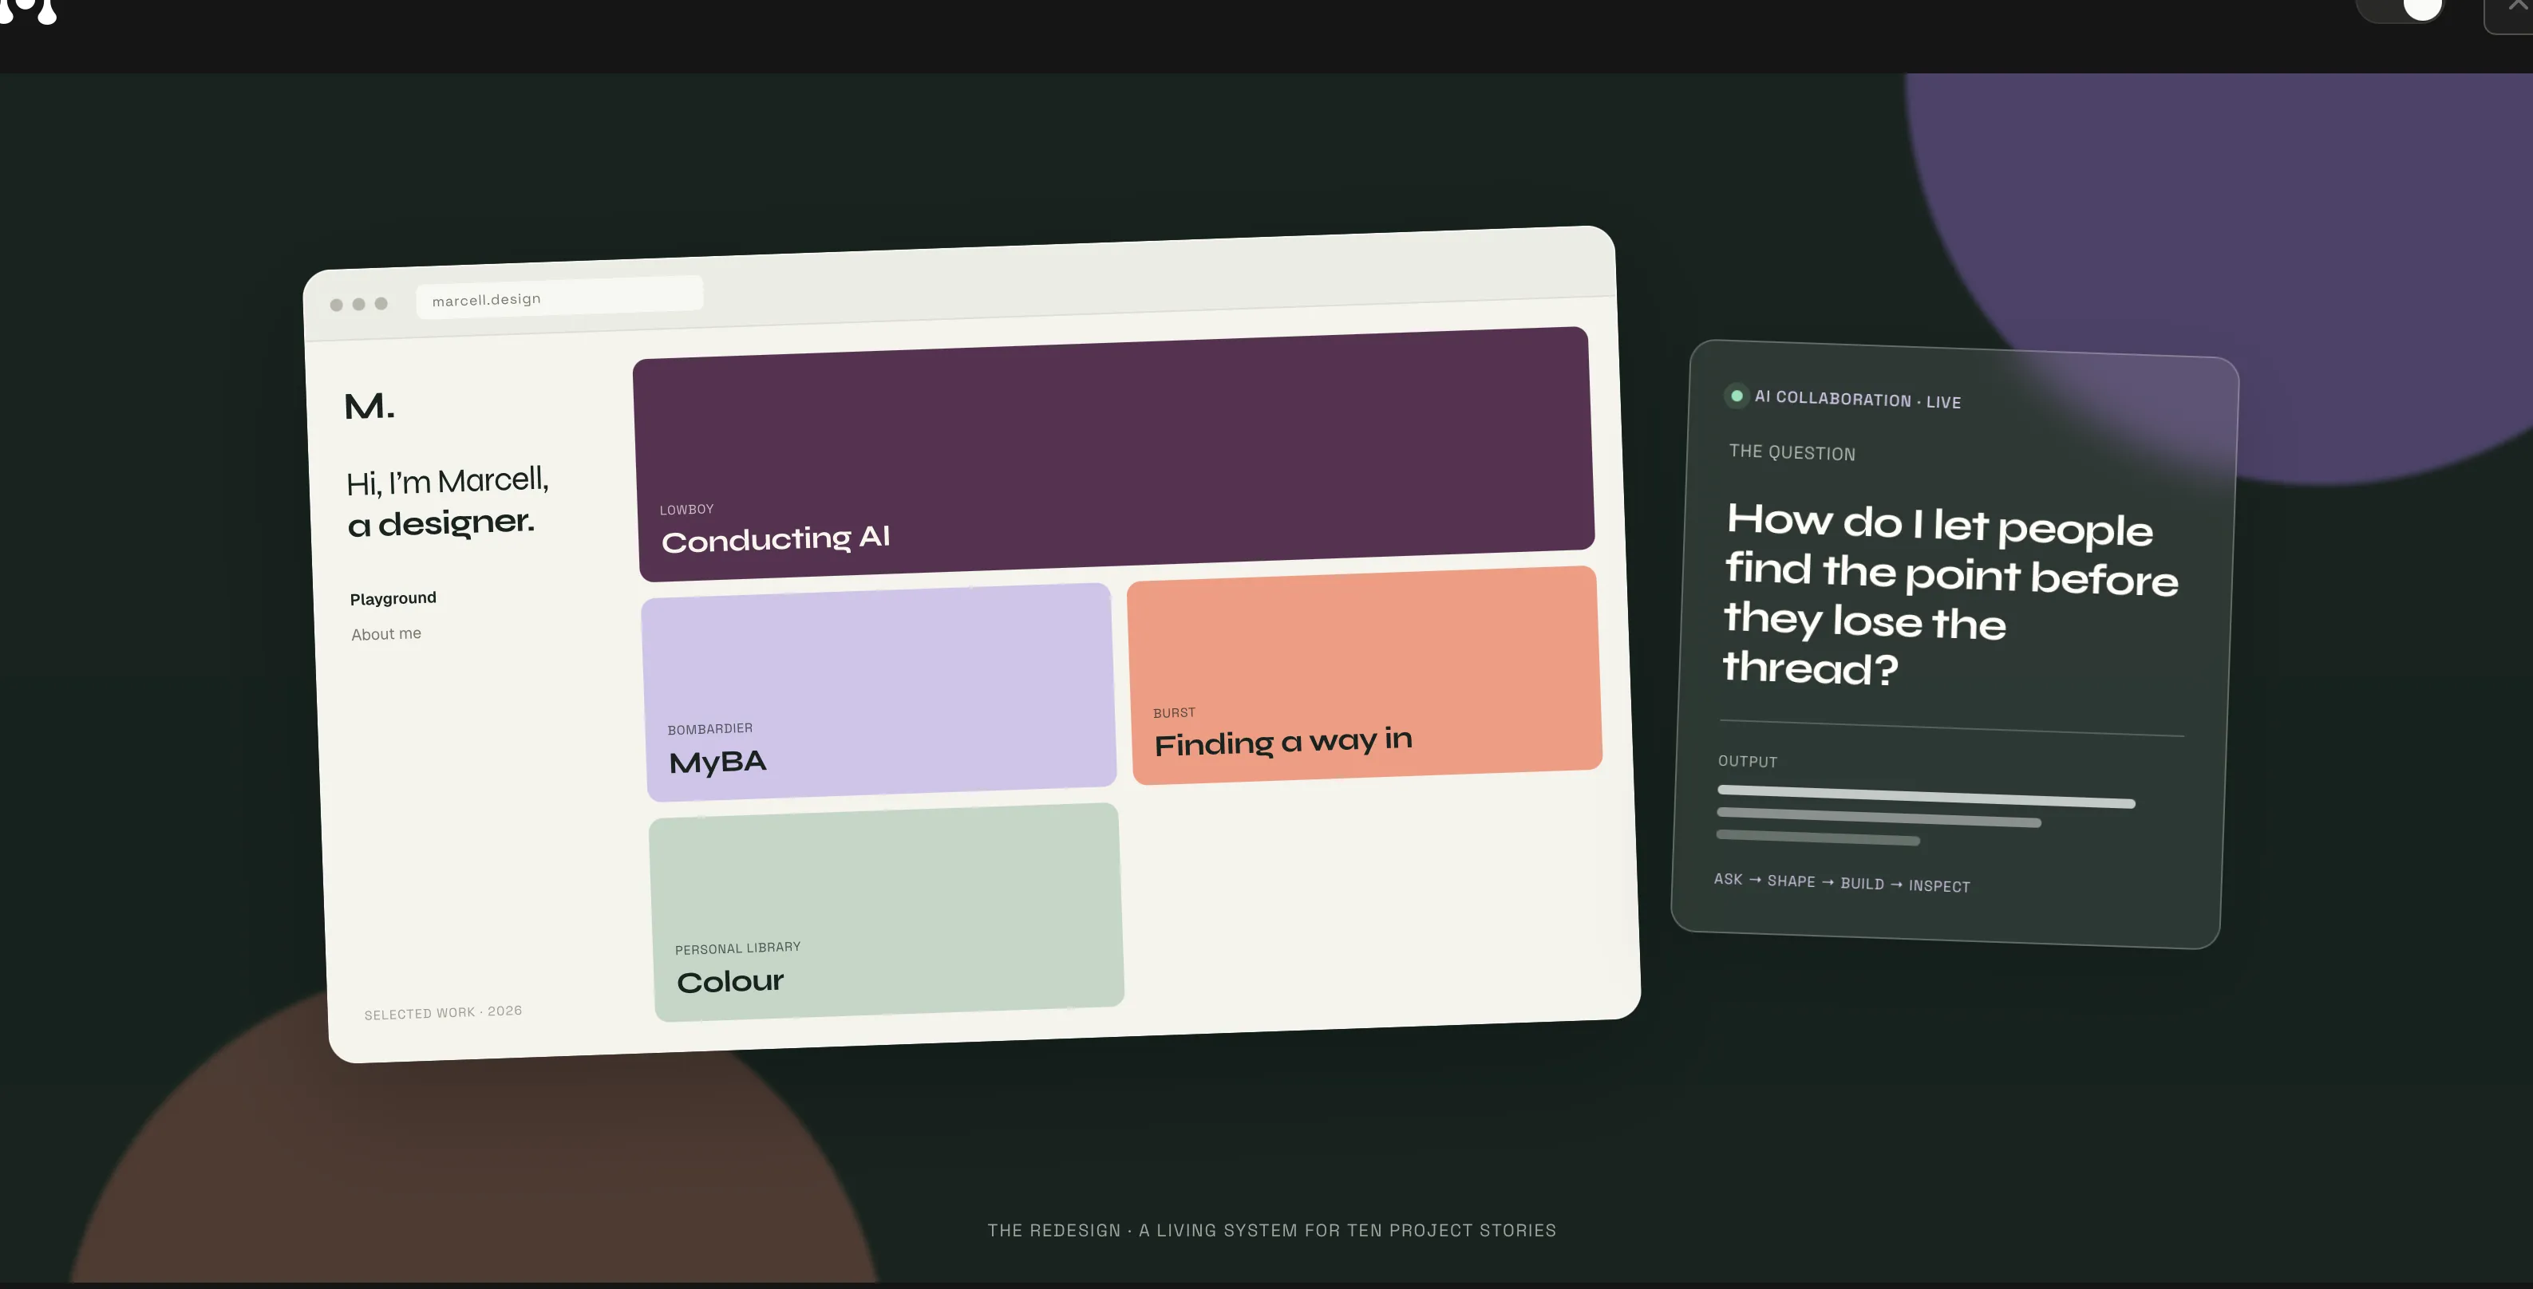Click the M. logo in mockup sidebar
The height and width of the screenshot is (1289, 2533).
coord(369,407)
